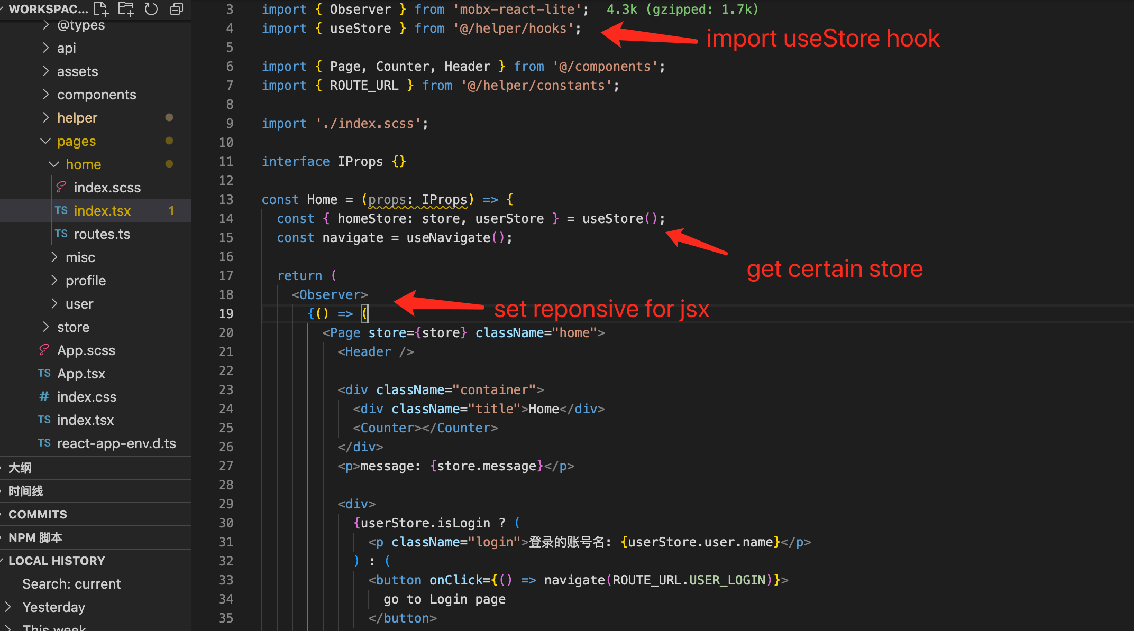Image resolution: width=1134 pixels, height=631 pixels.
Task: Click the hash icon beside index.css
Action: click(x=44, y=396)
